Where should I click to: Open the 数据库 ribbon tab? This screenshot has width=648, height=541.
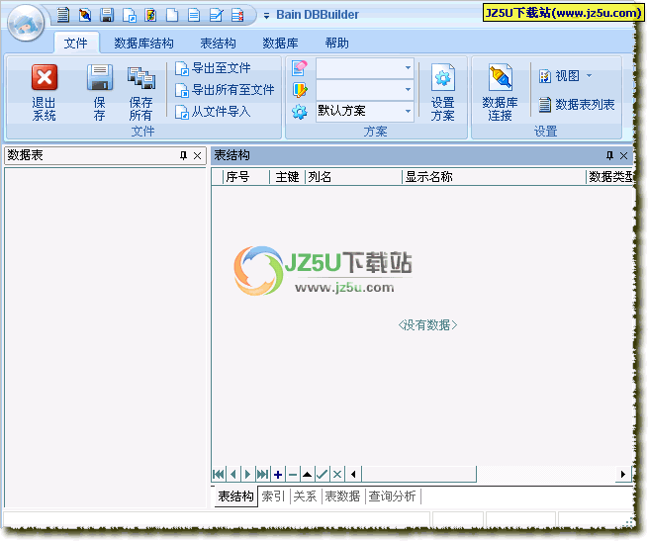pyautogui.click(x=281, y=43)
